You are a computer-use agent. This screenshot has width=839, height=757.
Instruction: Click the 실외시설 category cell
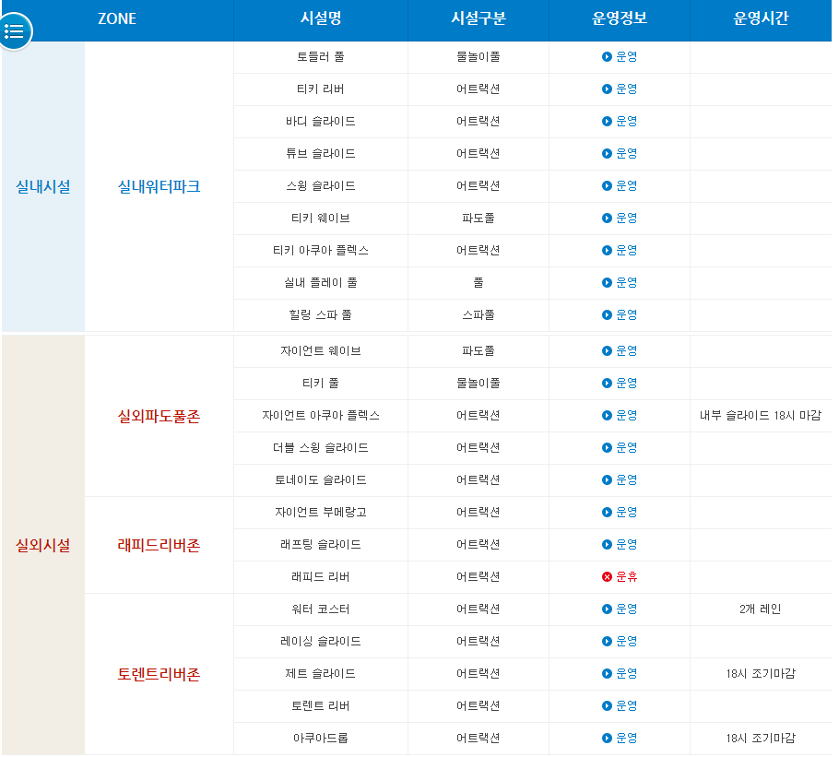(43, 545)
